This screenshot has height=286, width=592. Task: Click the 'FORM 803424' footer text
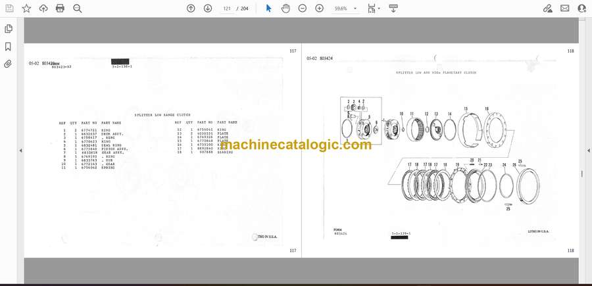[x=340, y=231]
